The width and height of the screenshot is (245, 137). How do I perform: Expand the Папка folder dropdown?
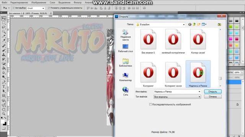point(184,24)
